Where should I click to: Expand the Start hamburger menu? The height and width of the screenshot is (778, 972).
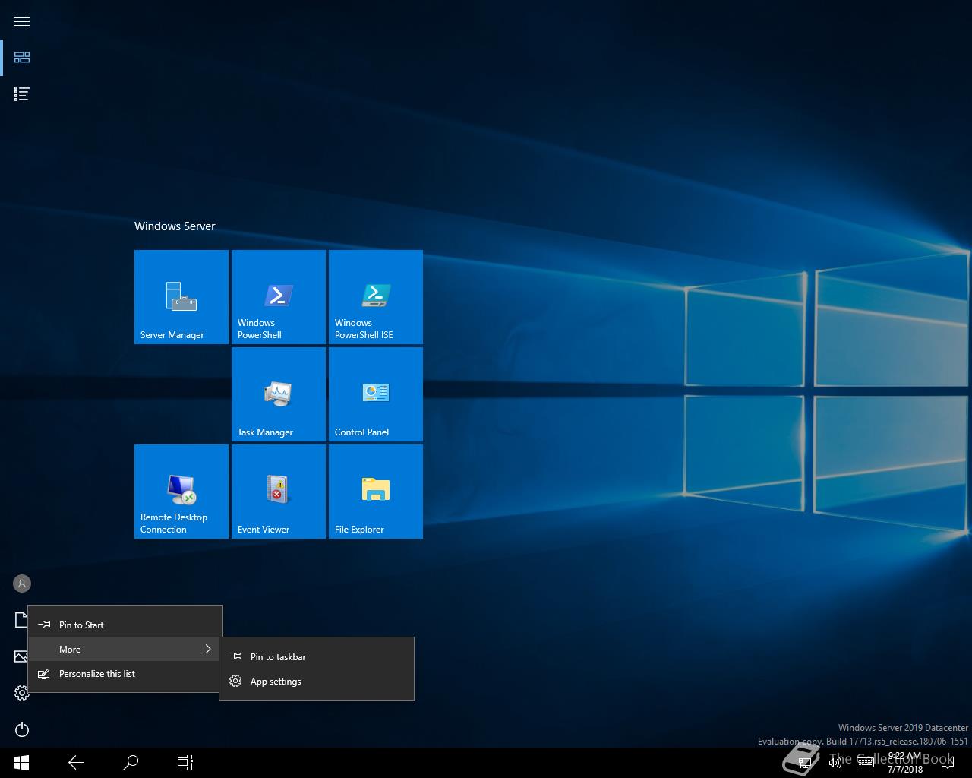(x=22, y=21)
